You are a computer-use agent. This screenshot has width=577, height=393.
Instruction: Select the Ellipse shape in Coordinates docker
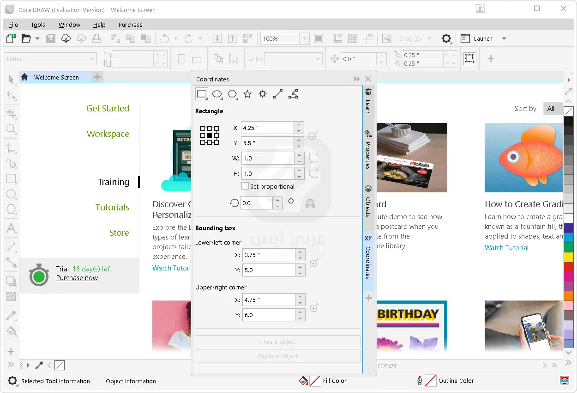coord(217,94)
